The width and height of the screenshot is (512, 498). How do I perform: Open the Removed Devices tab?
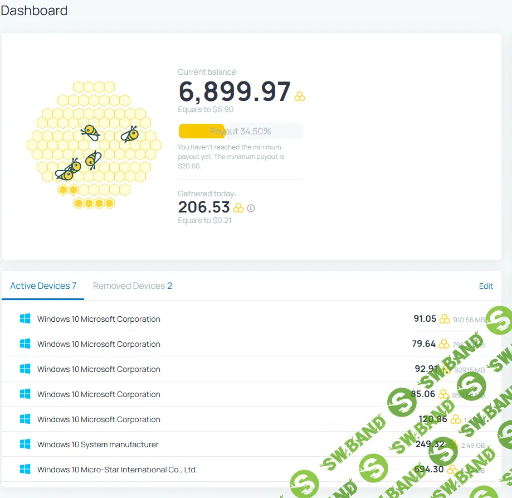[x=132, y=286]
